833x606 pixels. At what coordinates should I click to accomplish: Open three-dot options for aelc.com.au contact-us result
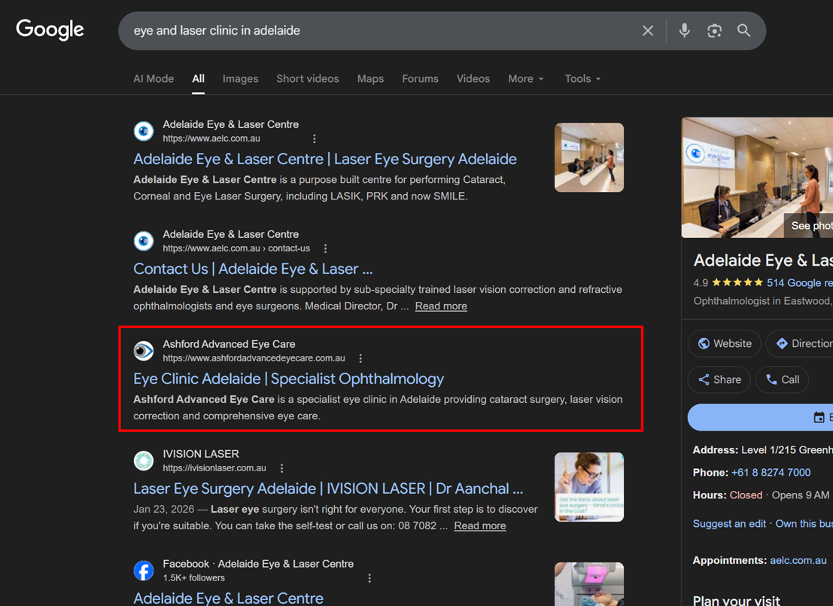pyautogui.click(x=325, y=248)
